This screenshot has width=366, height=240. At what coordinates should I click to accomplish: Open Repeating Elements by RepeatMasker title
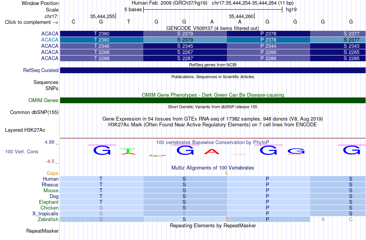(x=213, y=225)
